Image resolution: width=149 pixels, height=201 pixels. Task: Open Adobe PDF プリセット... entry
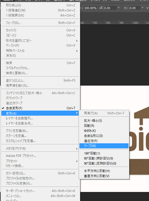click(x=40, y=156)
